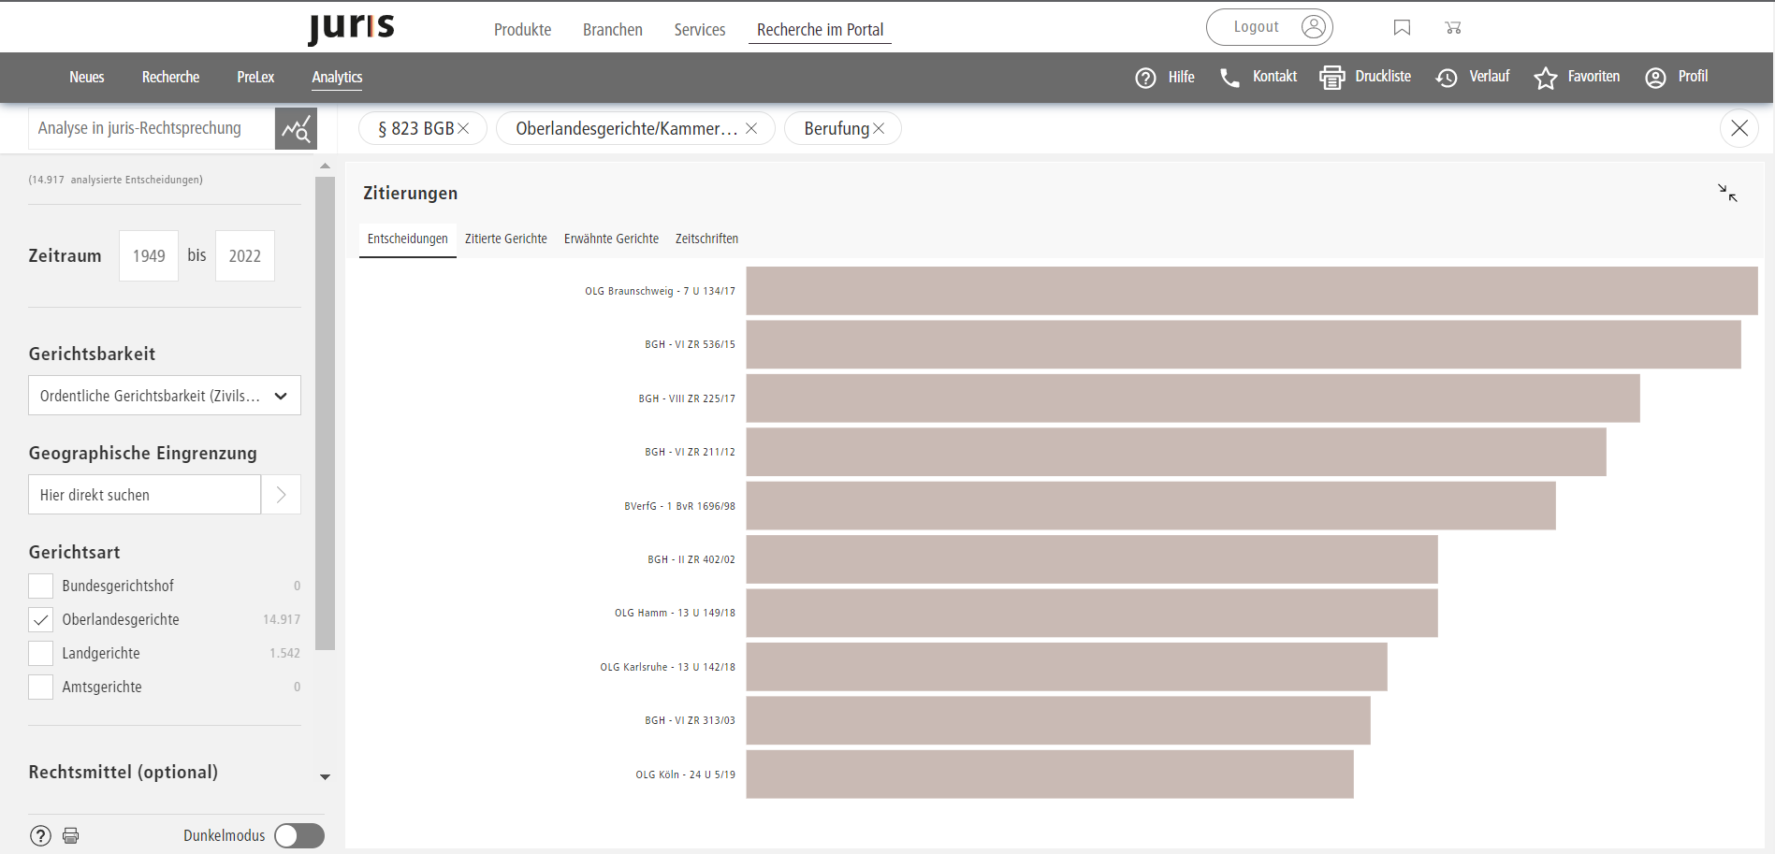Open the Gerichtsbarkeit dropdown
Screen dimensions: 1775x854
tap(165, 396)
